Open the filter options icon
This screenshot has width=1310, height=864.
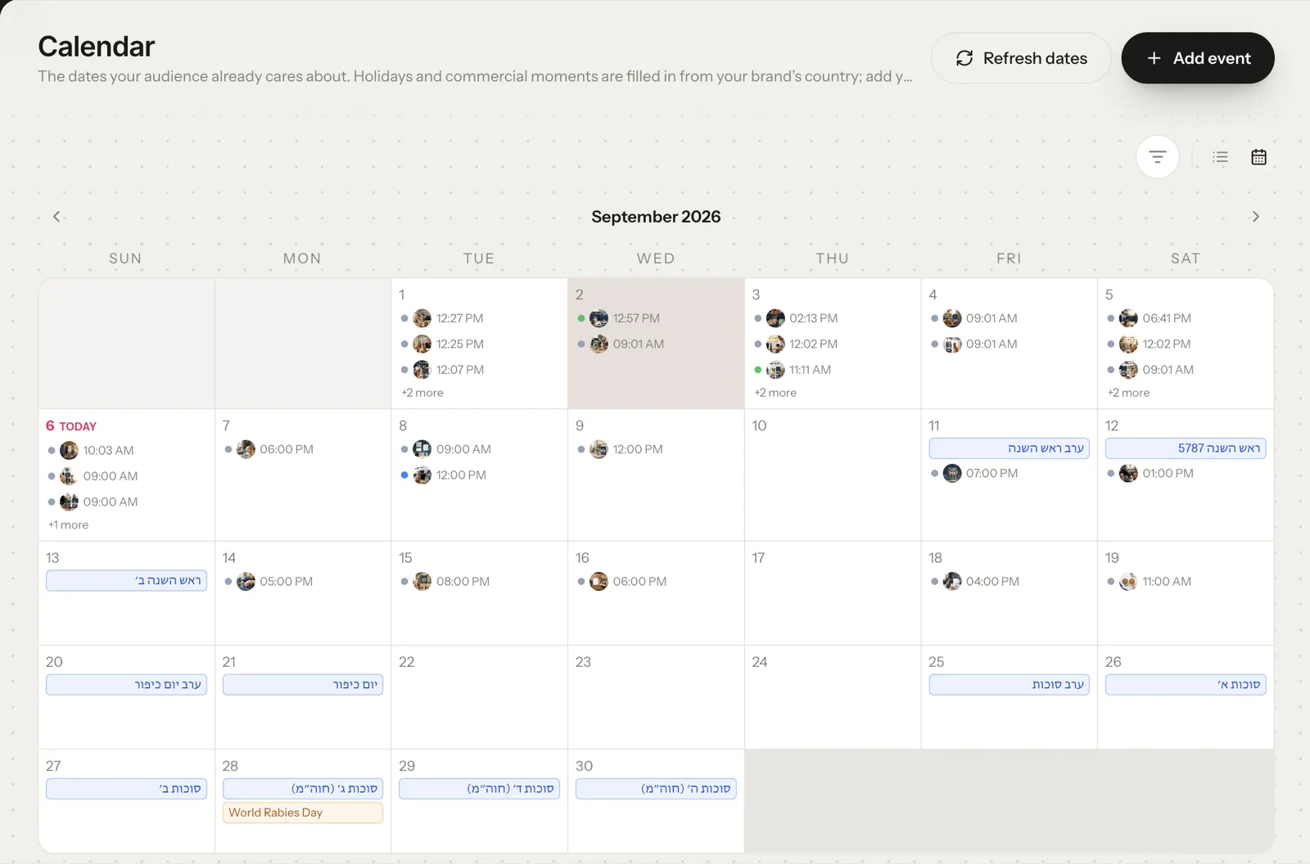(x=1157, y=156)
